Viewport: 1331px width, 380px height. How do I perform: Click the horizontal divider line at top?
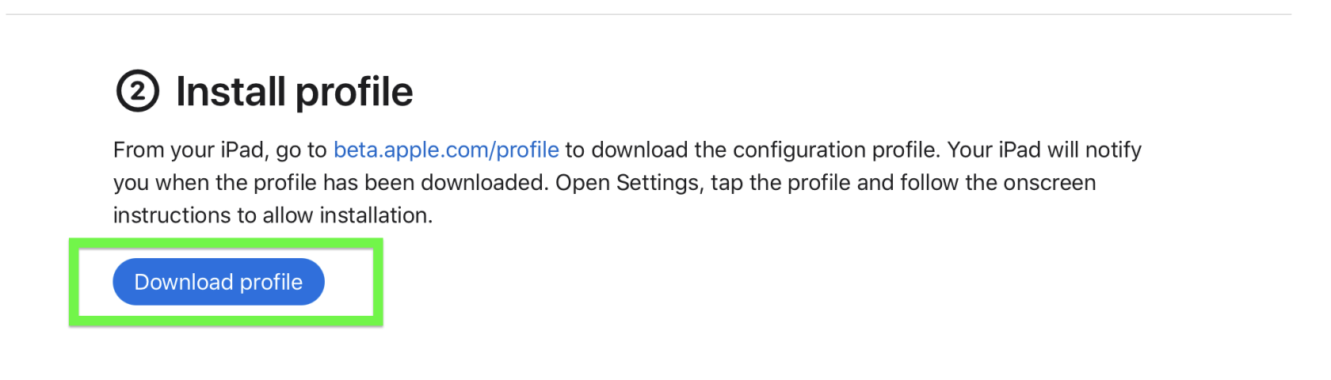click(x=648, y=14)
